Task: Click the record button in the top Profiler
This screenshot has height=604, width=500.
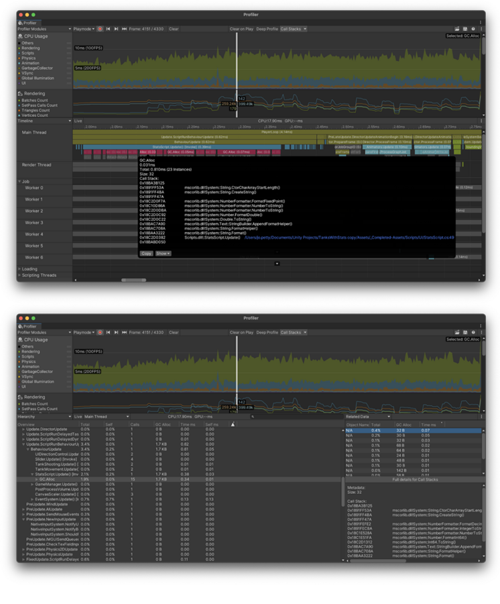Action: click(x=101, y=30)
